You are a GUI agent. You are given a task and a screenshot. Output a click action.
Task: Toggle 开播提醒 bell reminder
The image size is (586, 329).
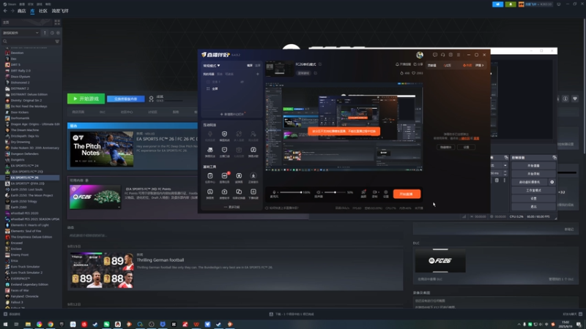pos(403,64)
